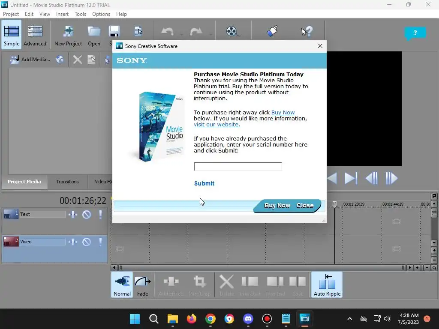439x329 pixels.
Task: Open the Insert menu
Action: point(62,14)
